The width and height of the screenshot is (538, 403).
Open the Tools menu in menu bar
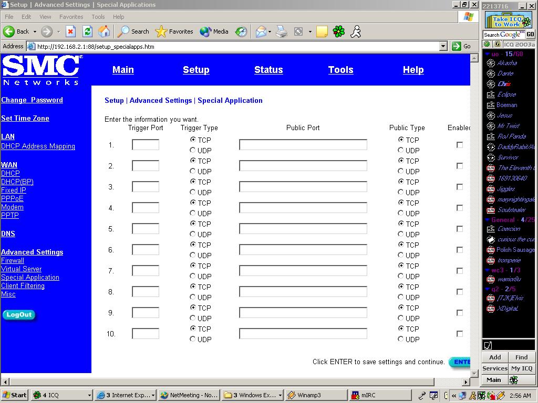pyautogui.click(x=98, y=17)
